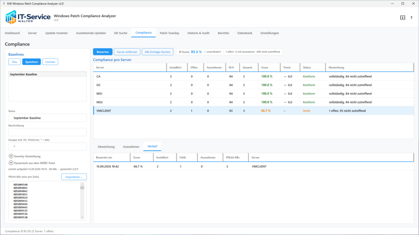Open the Ausnahmen detail tab
Viewport: 419px width, 235px height.
click(x=131, y=147)
